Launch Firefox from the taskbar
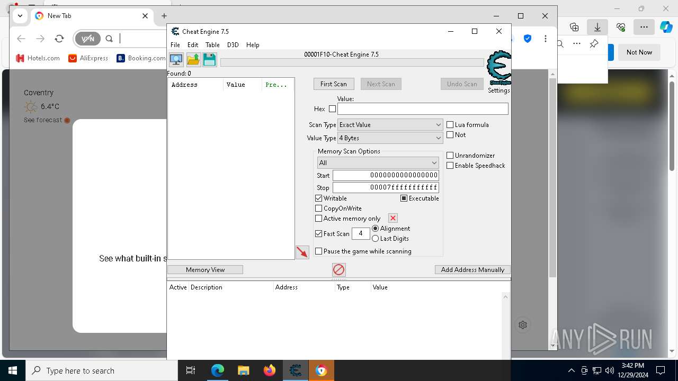The image size is (678, 381). 269,370
